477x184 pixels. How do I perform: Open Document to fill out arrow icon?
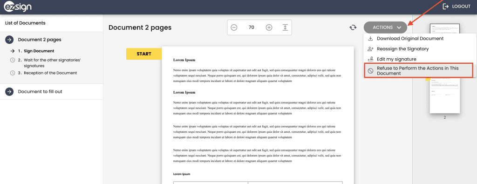pos(9,92)
